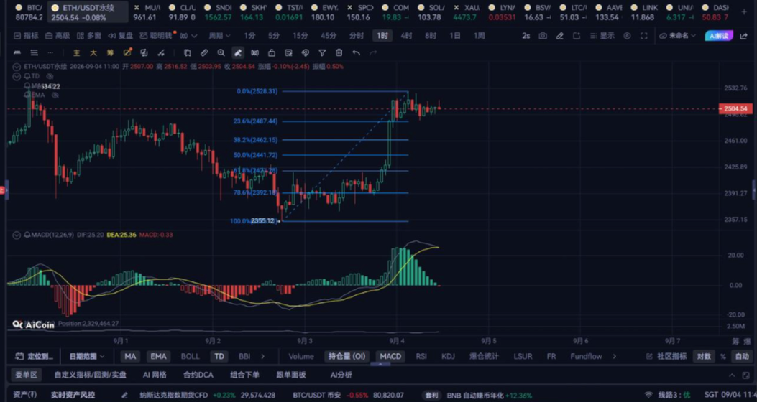Image resolution: width=757 pixels, height=402 pixels.
Task: Lock drawings with the padlock icon
Action: coord(272,53)
